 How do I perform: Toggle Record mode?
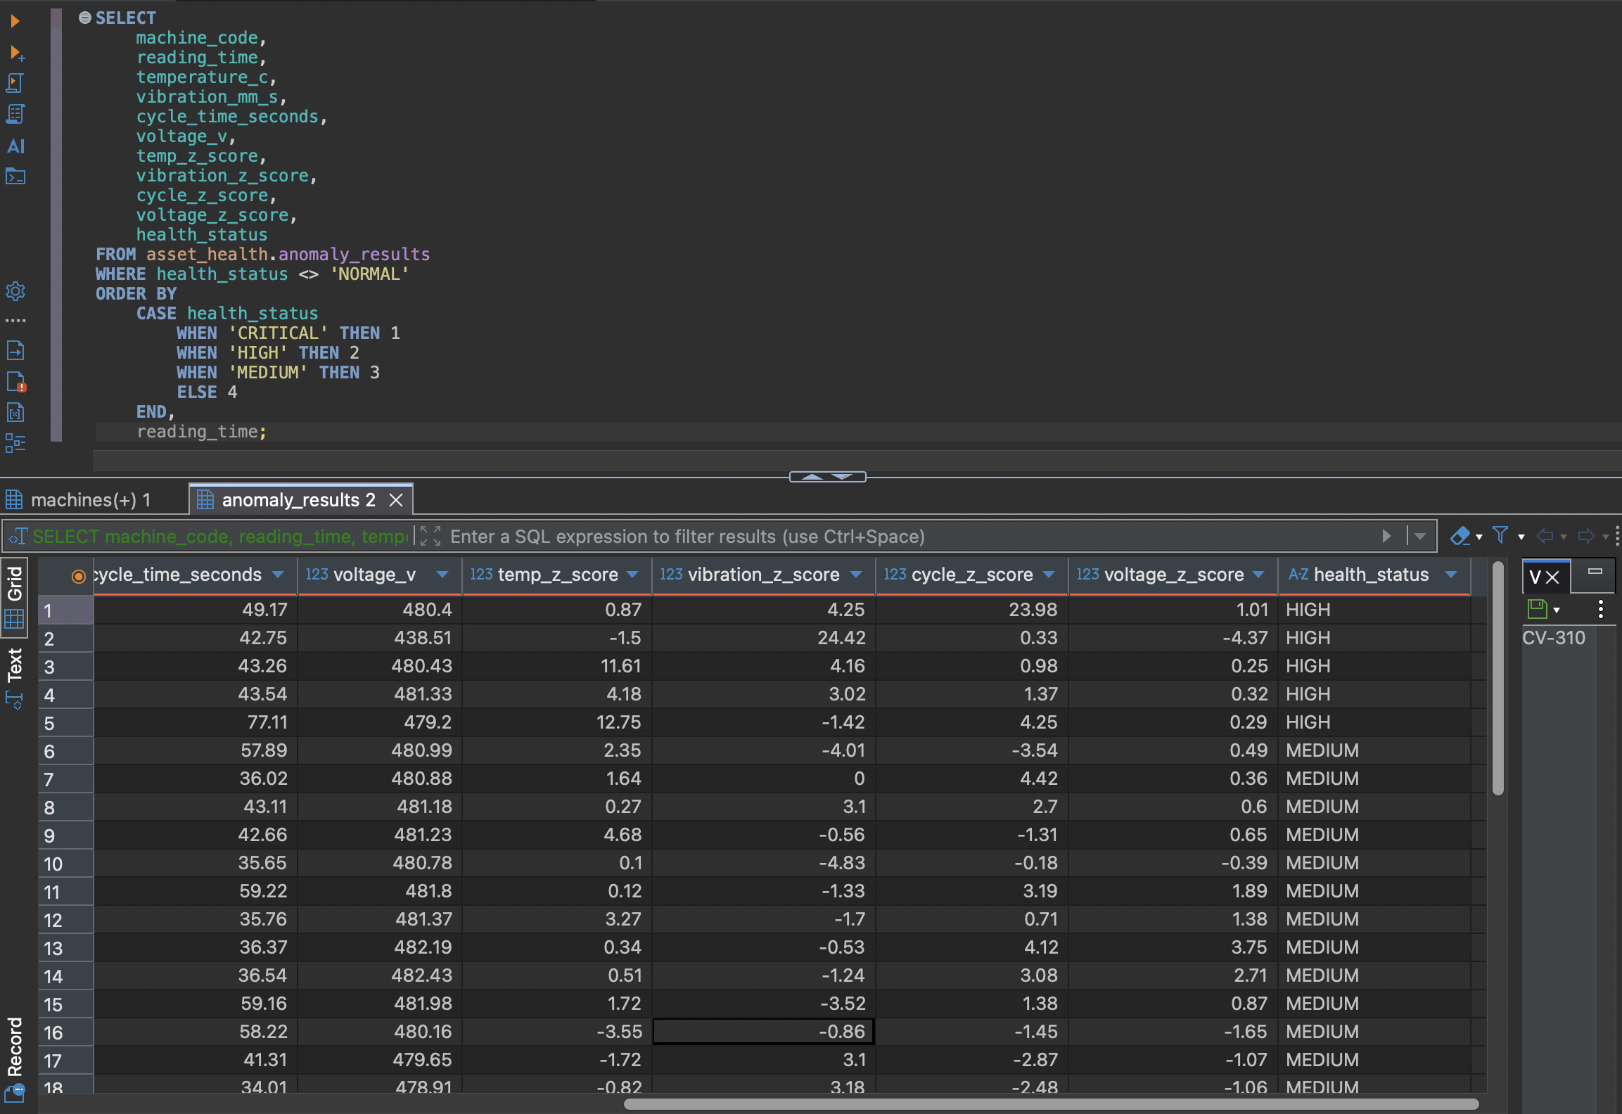[14, 1046]
